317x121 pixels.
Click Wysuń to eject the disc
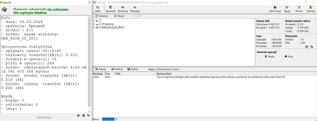pos(119,16)
